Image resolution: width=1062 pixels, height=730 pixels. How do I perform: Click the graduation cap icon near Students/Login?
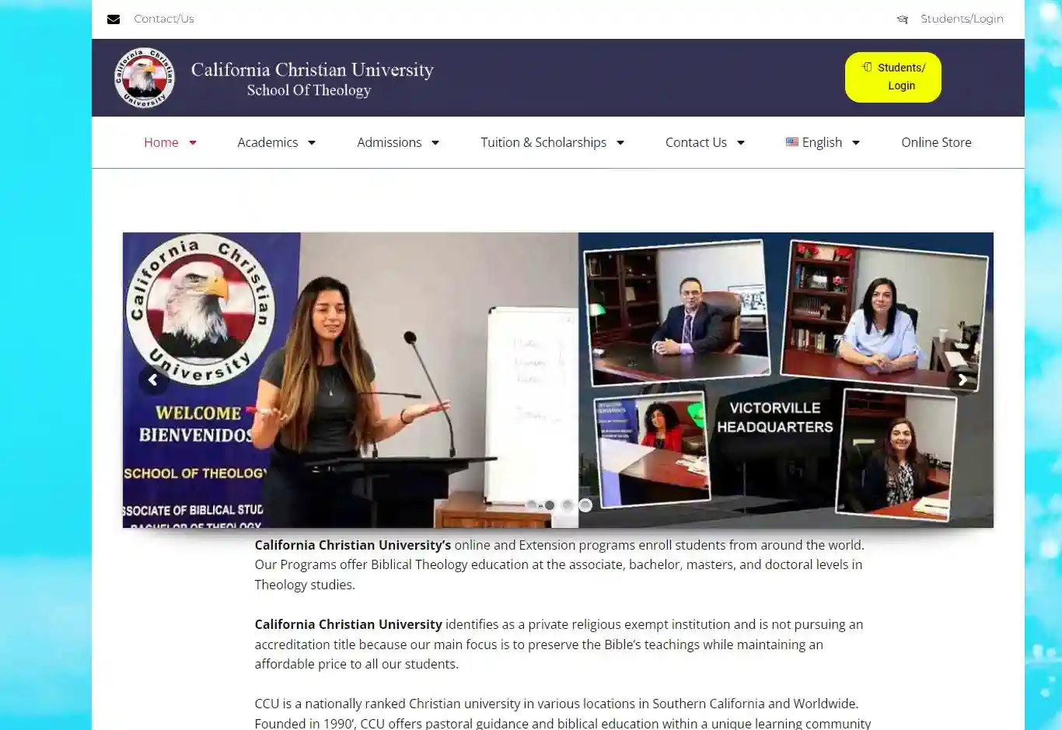coord(902,19)
